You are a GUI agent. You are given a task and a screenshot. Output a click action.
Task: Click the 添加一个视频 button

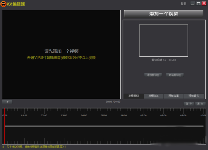163,14
